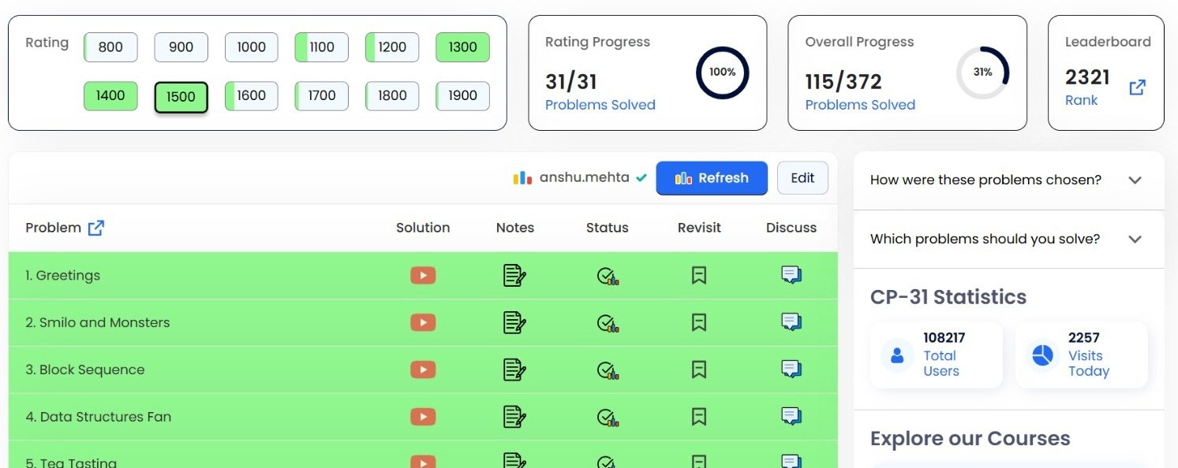Click the Total Users person icon

[897, 355]
